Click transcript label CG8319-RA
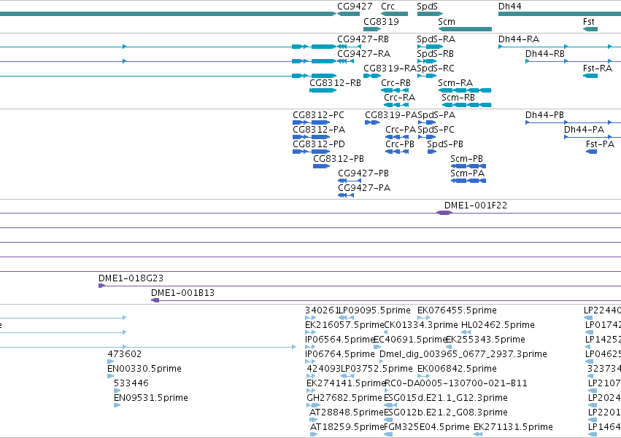621x438 pixels. [390, 69]
